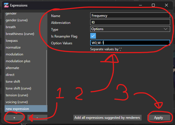Screen dimensions: 175x125
Task: Close the Expressions dialog
Action: click(166, 5)
